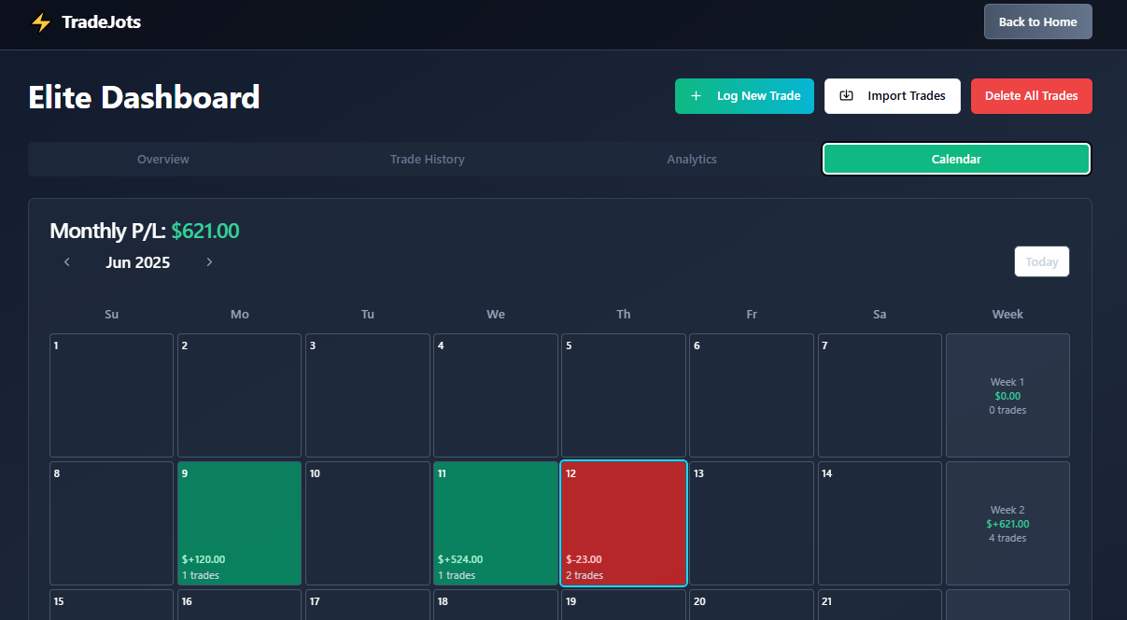This screenshot has height=620, width=1127.
Task: Switch to the Overview tab
Action: click(163, 159)
